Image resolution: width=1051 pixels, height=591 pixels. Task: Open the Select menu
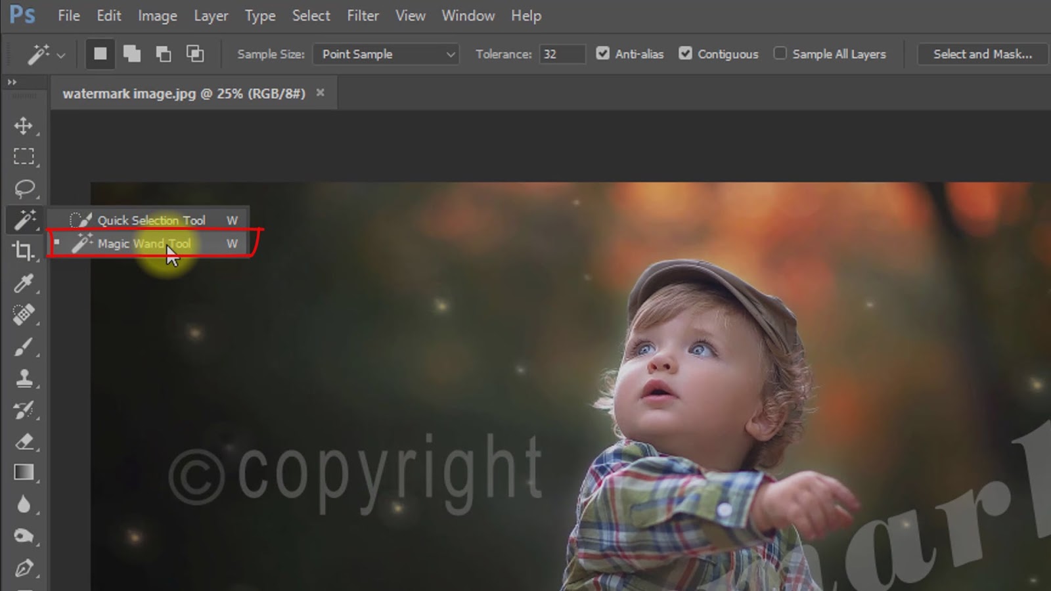pyautogui.click(x=311, y=16)
